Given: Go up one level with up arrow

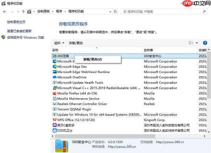Looking at the screenshot, I should (x=23, y=12).
